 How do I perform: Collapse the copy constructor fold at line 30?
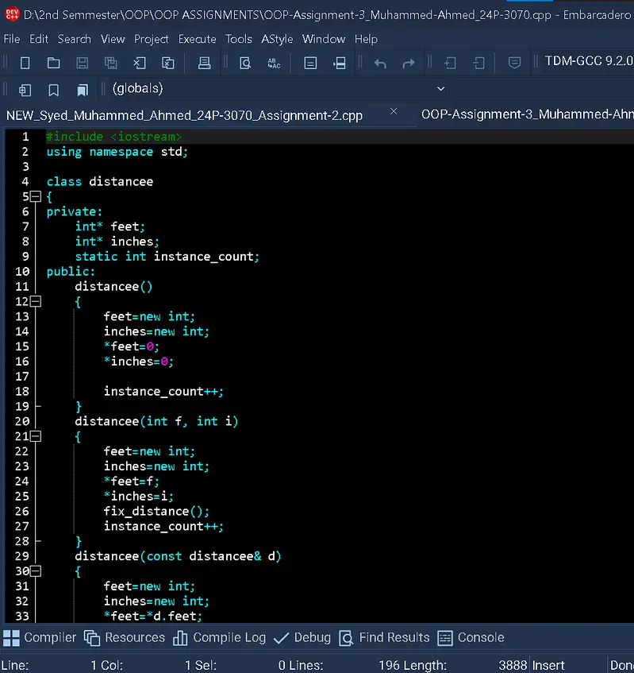coord(35,571)
